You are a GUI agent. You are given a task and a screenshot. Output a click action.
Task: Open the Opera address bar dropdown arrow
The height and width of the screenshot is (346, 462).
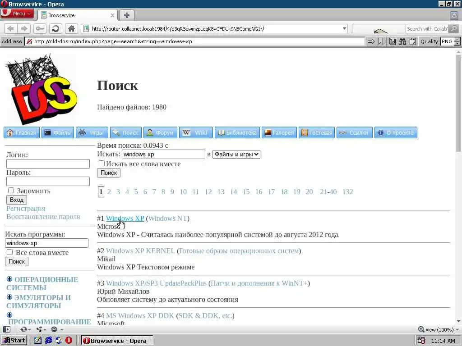pyautogui.click(x=344, y=28)
